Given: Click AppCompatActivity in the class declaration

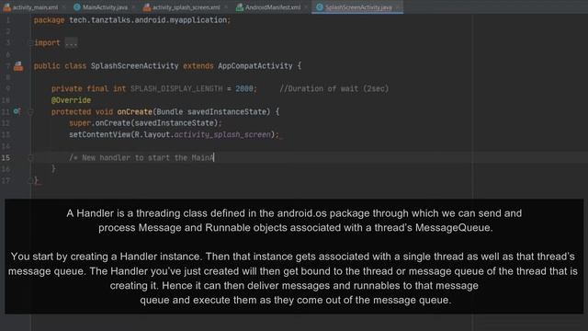Looking at the screenshot, I should tap(255, 66).
